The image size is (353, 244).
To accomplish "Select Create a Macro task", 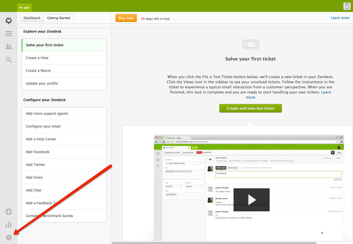I will point(64,71).
